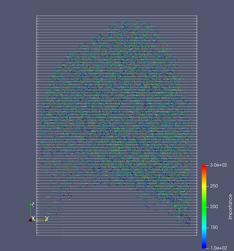Select the 'importance' legend title text
Viewport: 234px width, 251px height.
[230, 207]
